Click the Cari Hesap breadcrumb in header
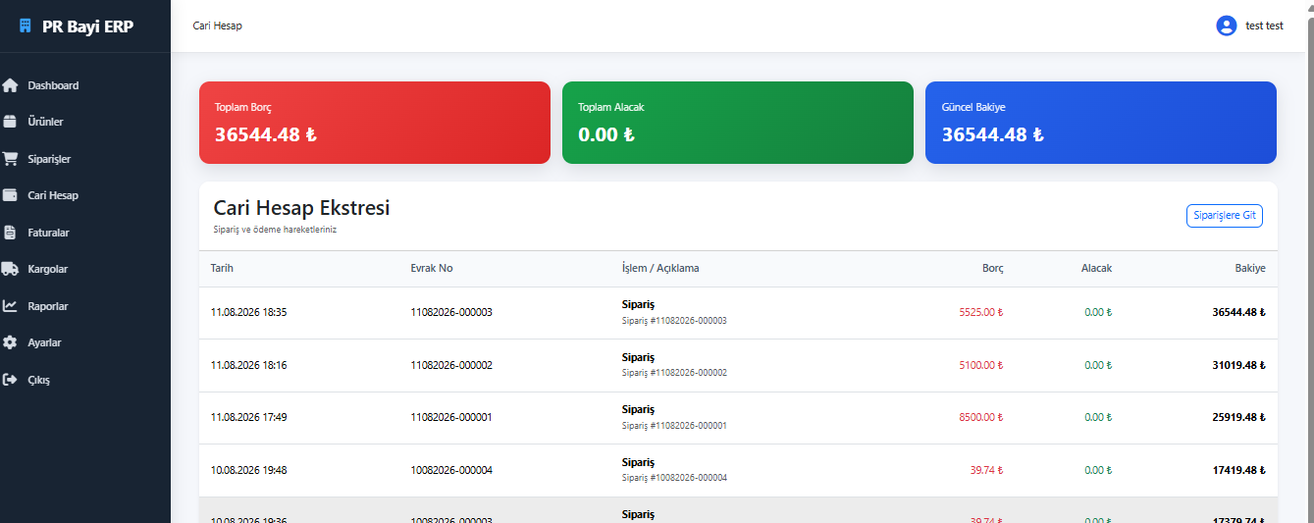This screenshot has width=1314, height=523. [x=217, y=26]
